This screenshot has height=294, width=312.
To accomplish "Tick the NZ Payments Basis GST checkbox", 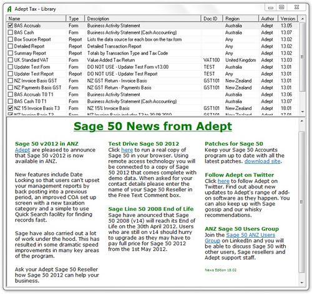I will (x=10, y=88).
